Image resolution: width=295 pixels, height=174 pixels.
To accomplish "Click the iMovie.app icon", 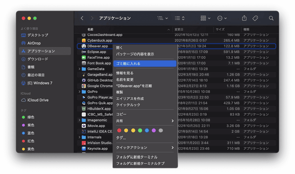I will [x=84, y=126].
